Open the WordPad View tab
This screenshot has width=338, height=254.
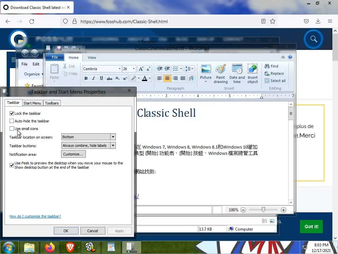[x=92, y=58]
